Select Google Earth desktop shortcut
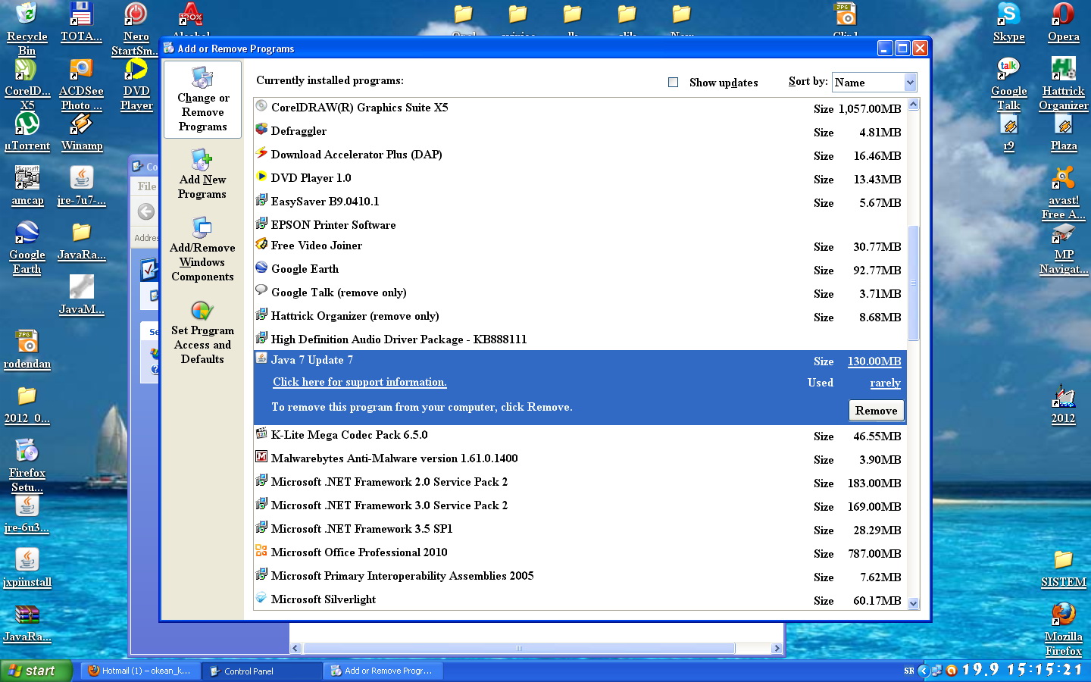Image resolution: width=1091 pixels, height=682 pixels. (27, 248)
